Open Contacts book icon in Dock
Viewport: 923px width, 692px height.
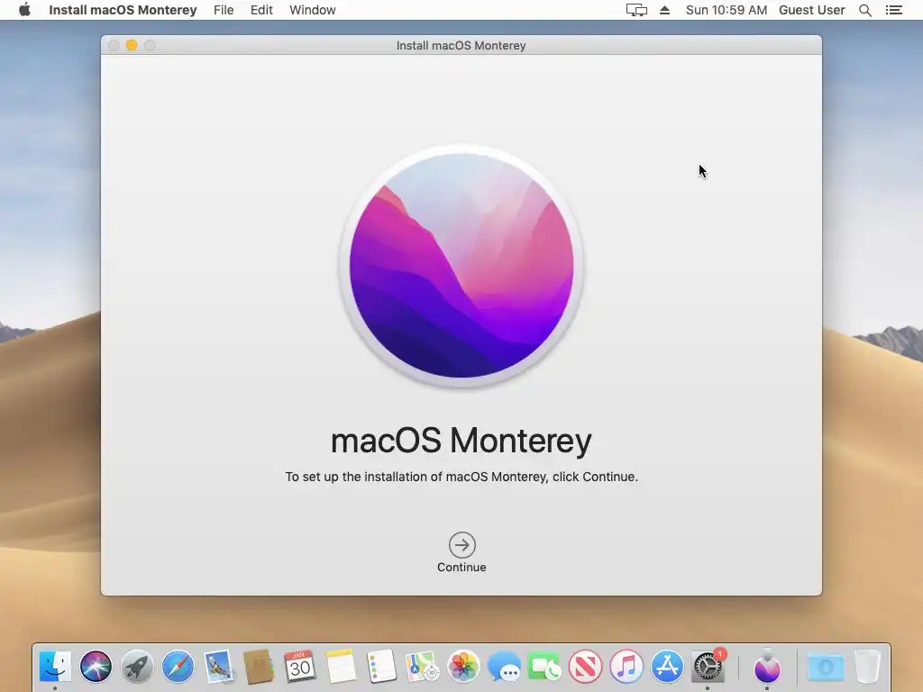coord(259,667)
